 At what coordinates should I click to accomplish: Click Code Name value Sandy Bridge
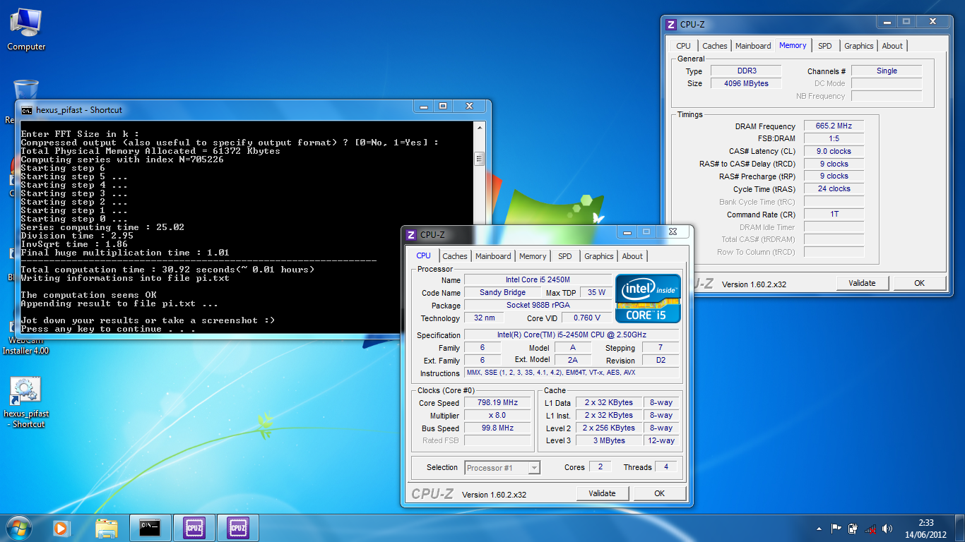(x=502, y=292)
